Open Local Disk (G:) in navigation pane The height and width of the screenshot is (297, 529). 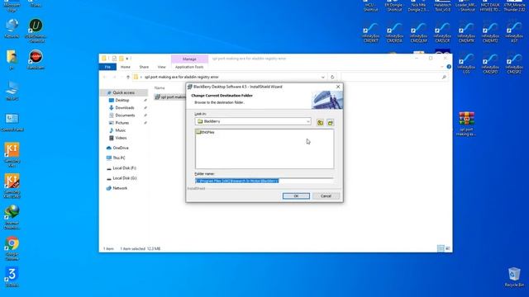coord(125,178)
